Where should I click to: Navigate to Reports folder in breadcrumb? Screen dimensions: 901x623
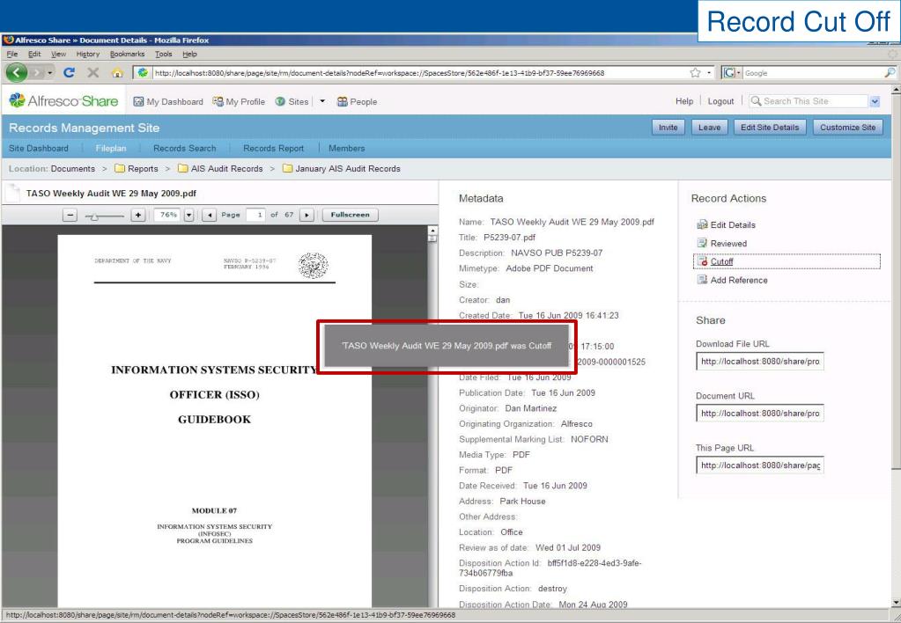coord(137,169)
